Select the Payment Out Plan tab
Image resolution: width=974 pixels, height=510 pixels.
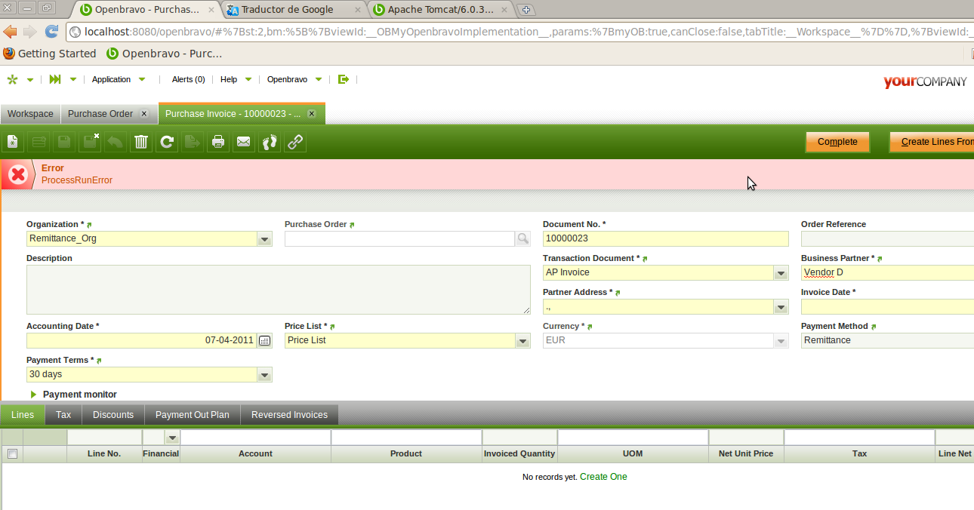point(193,415)
